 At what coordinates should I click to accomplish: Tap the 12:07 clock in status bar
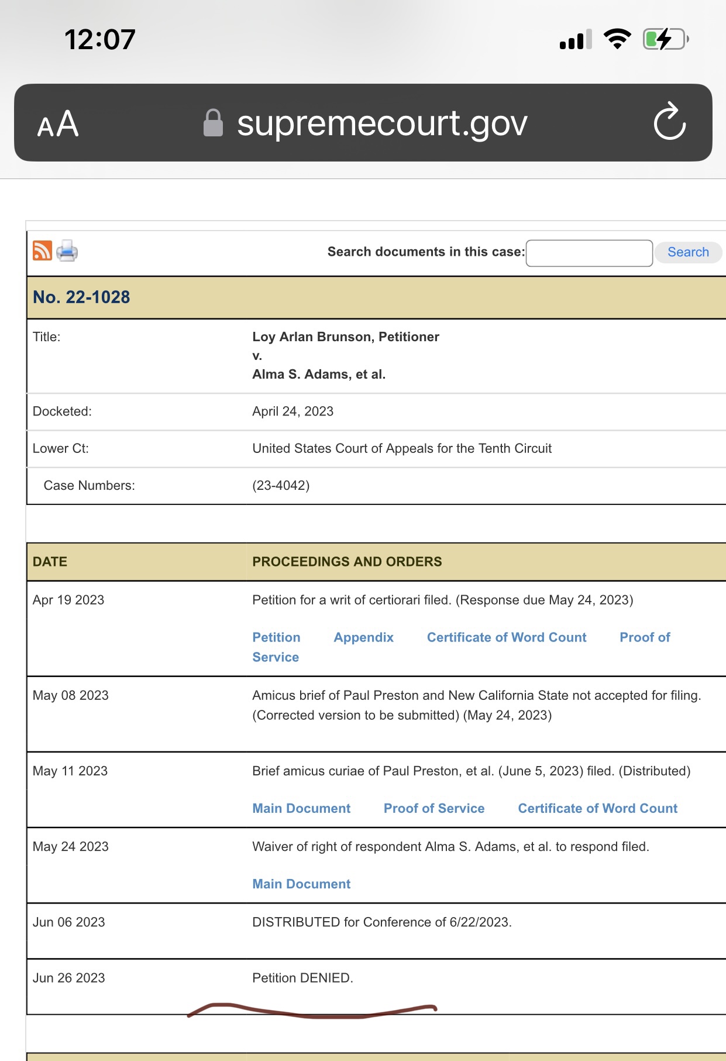coord(100,40)
